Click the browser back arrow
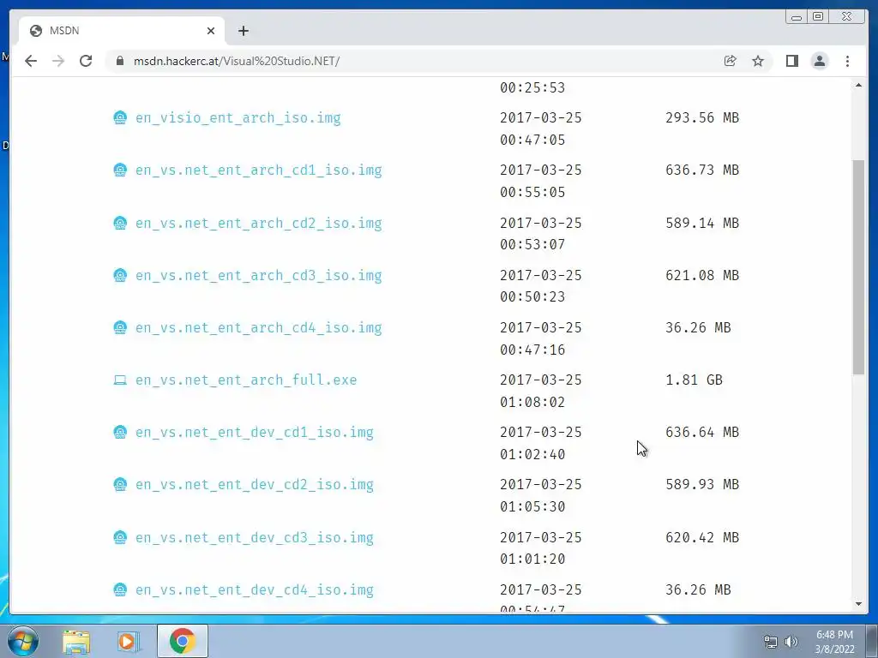 click(31, 61)
